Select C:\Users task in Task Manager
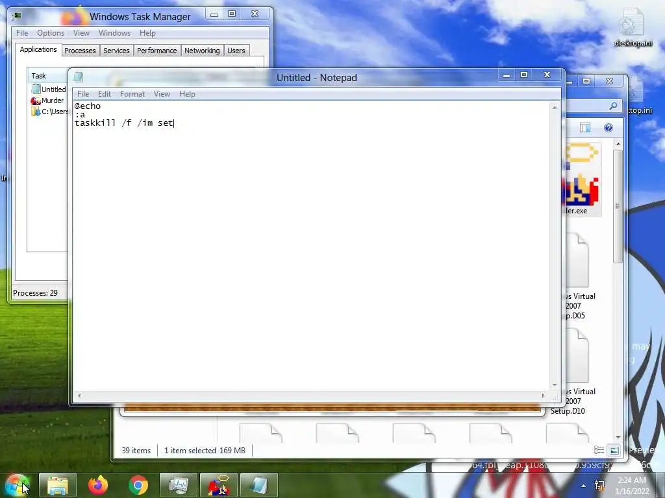This screenshot has width=665, height=498. (x=48, y=112)
